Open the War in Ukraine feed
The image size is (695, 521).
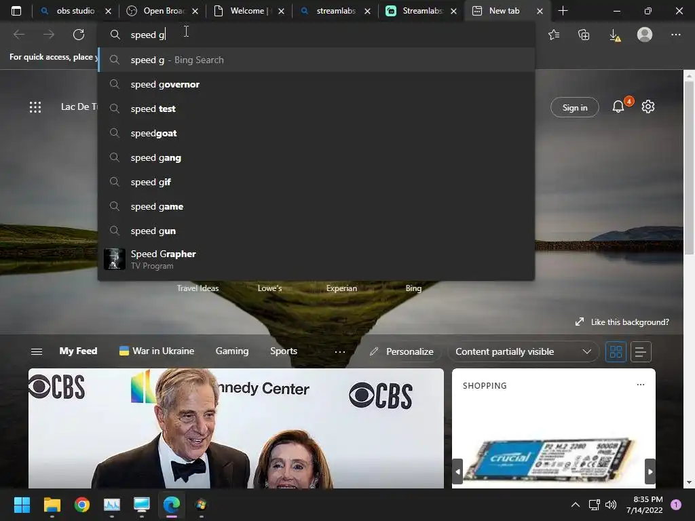pos(157,351)
